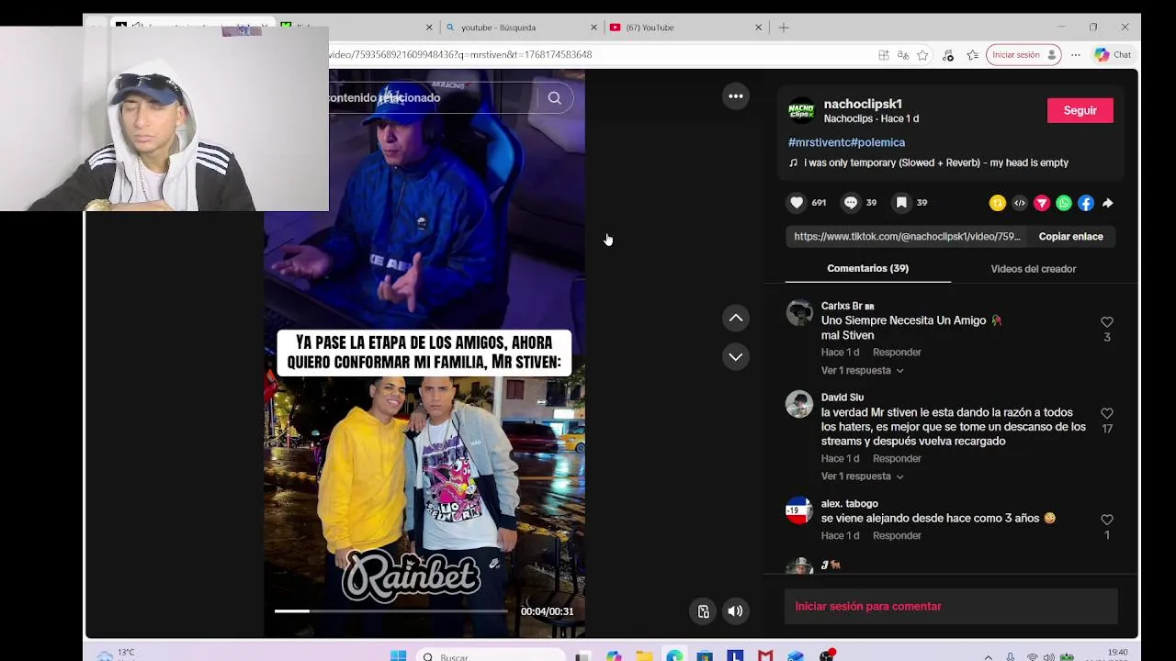Like David Siu's comment
Viewport: 1176px width, 661px height.
1107,414
